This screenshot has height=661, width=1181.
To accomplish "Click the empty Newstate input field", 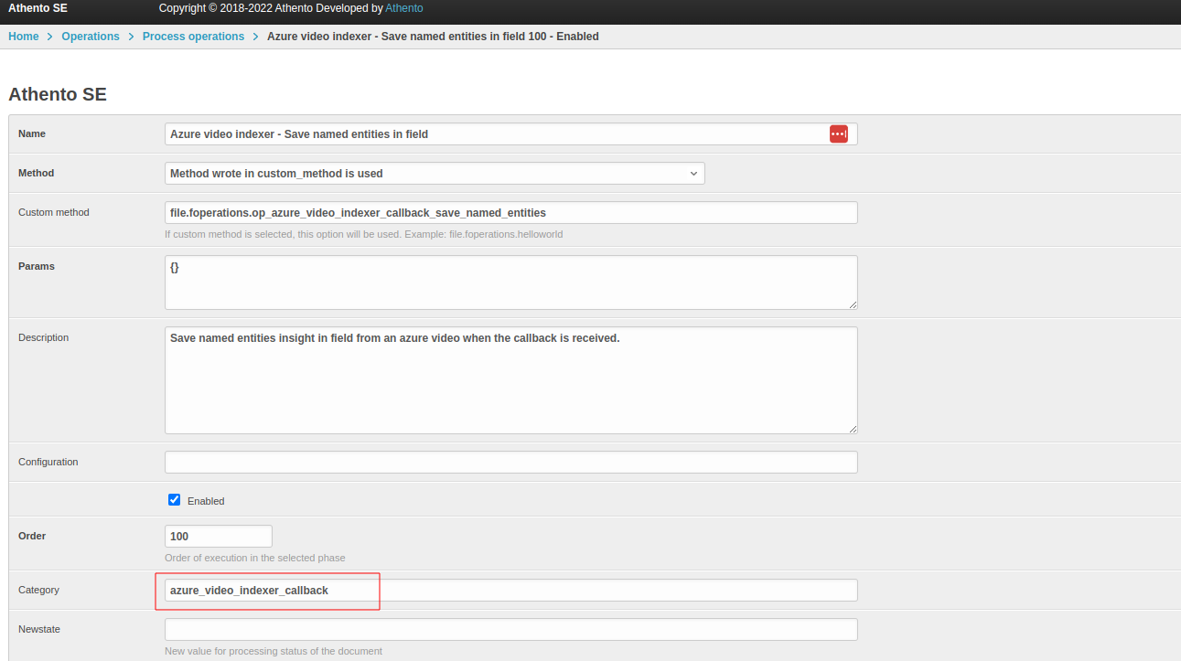I will pyautogui.click(x=510, y=629).
